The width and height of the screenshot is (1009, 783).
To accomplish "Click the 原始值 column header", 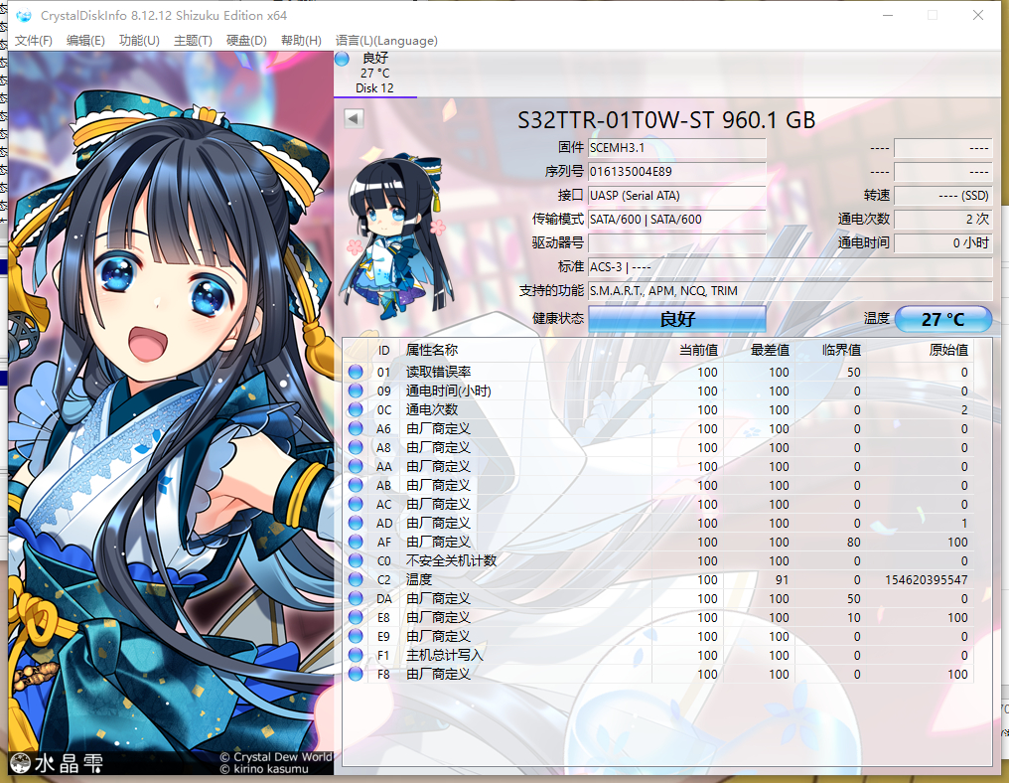I will 949,350.
